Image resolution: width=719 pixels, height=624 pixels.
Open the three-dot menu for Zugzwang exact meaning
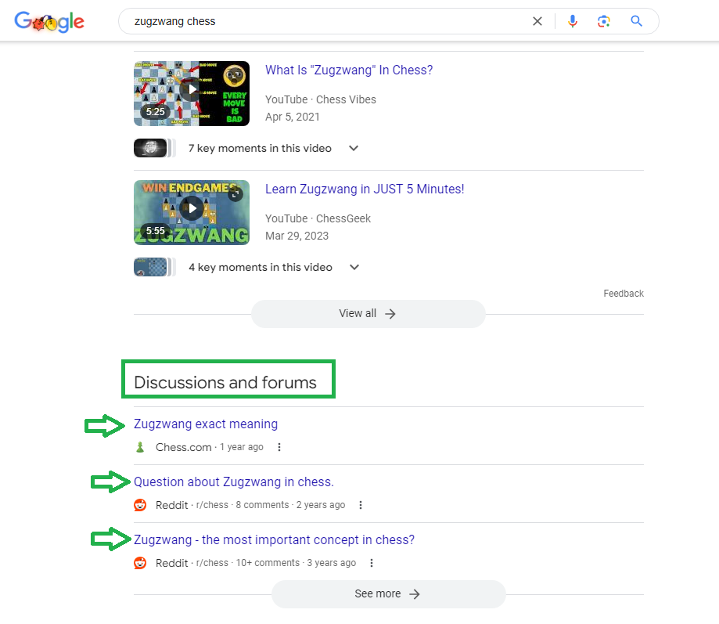coord(279,446)
